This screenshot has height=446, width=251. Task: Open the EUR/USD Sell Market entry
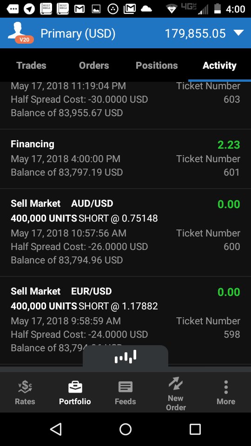(x=125, y=320)
